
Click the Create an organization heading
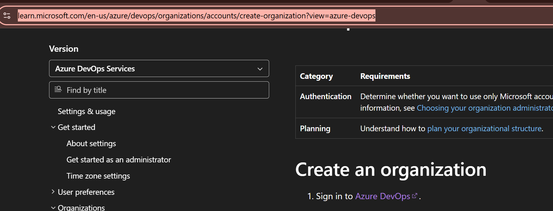pos(391,170)
